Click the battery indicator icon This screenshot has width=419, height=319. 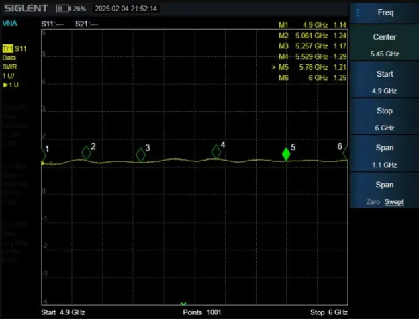click(x=64, y=9)
